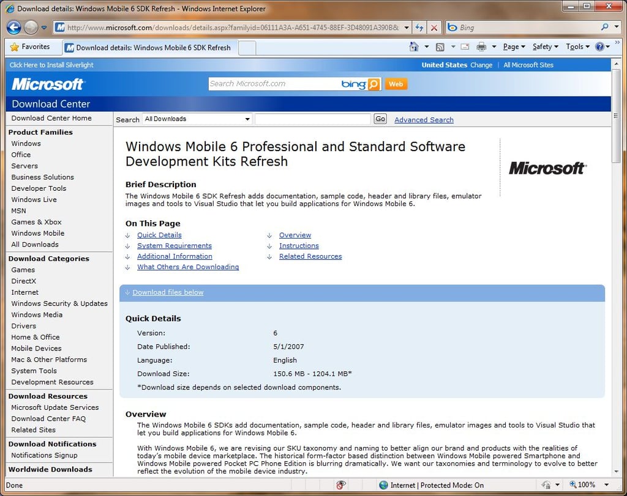Click the United States Change link
Image resolution: width=627 pixels, height=496 pixels.
481,65
